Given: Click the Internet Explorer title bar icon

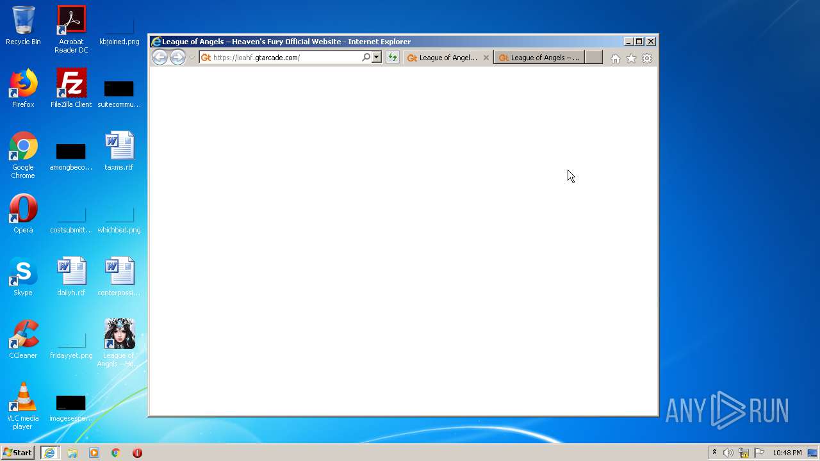Looking at the screenshot, I should point(156,42).
